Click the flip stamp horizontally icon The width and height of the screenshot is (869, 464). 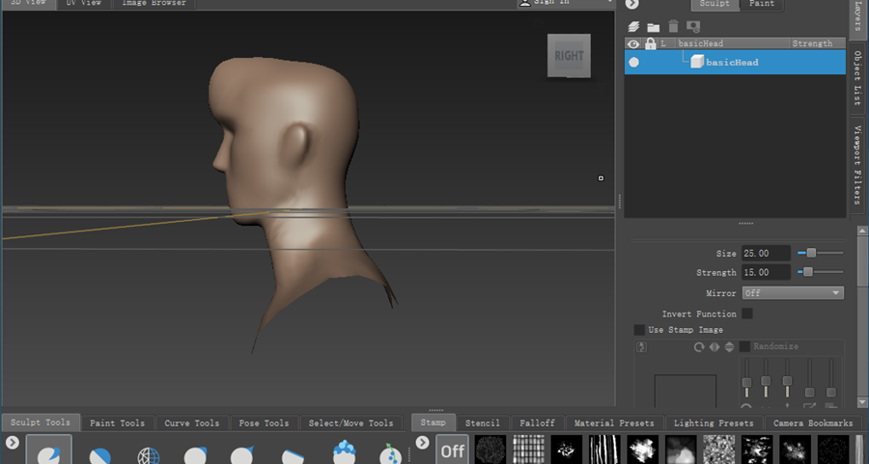[x=715, y=346]
